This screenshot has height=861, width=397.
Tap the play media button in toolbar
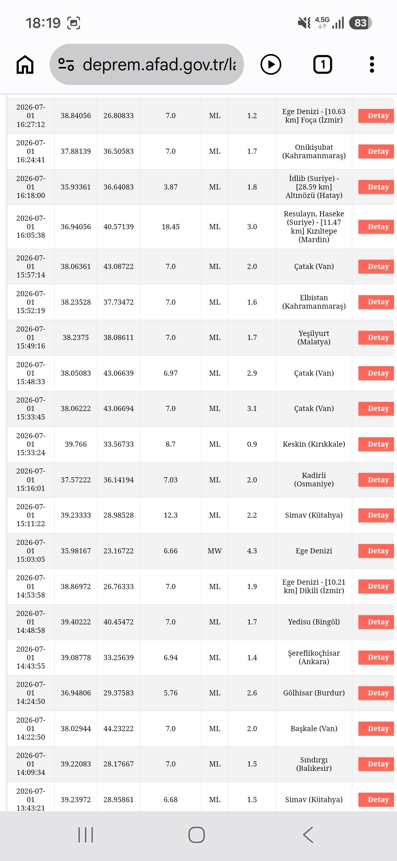(x=271, y=64)
